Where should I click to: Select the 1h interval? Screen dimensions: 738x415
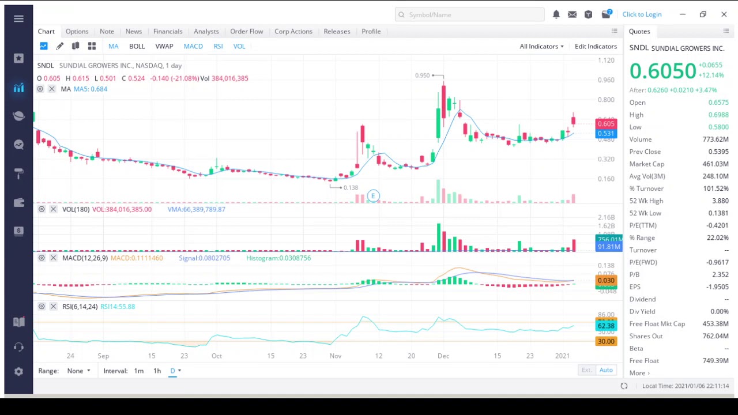[x=157, y=371]
